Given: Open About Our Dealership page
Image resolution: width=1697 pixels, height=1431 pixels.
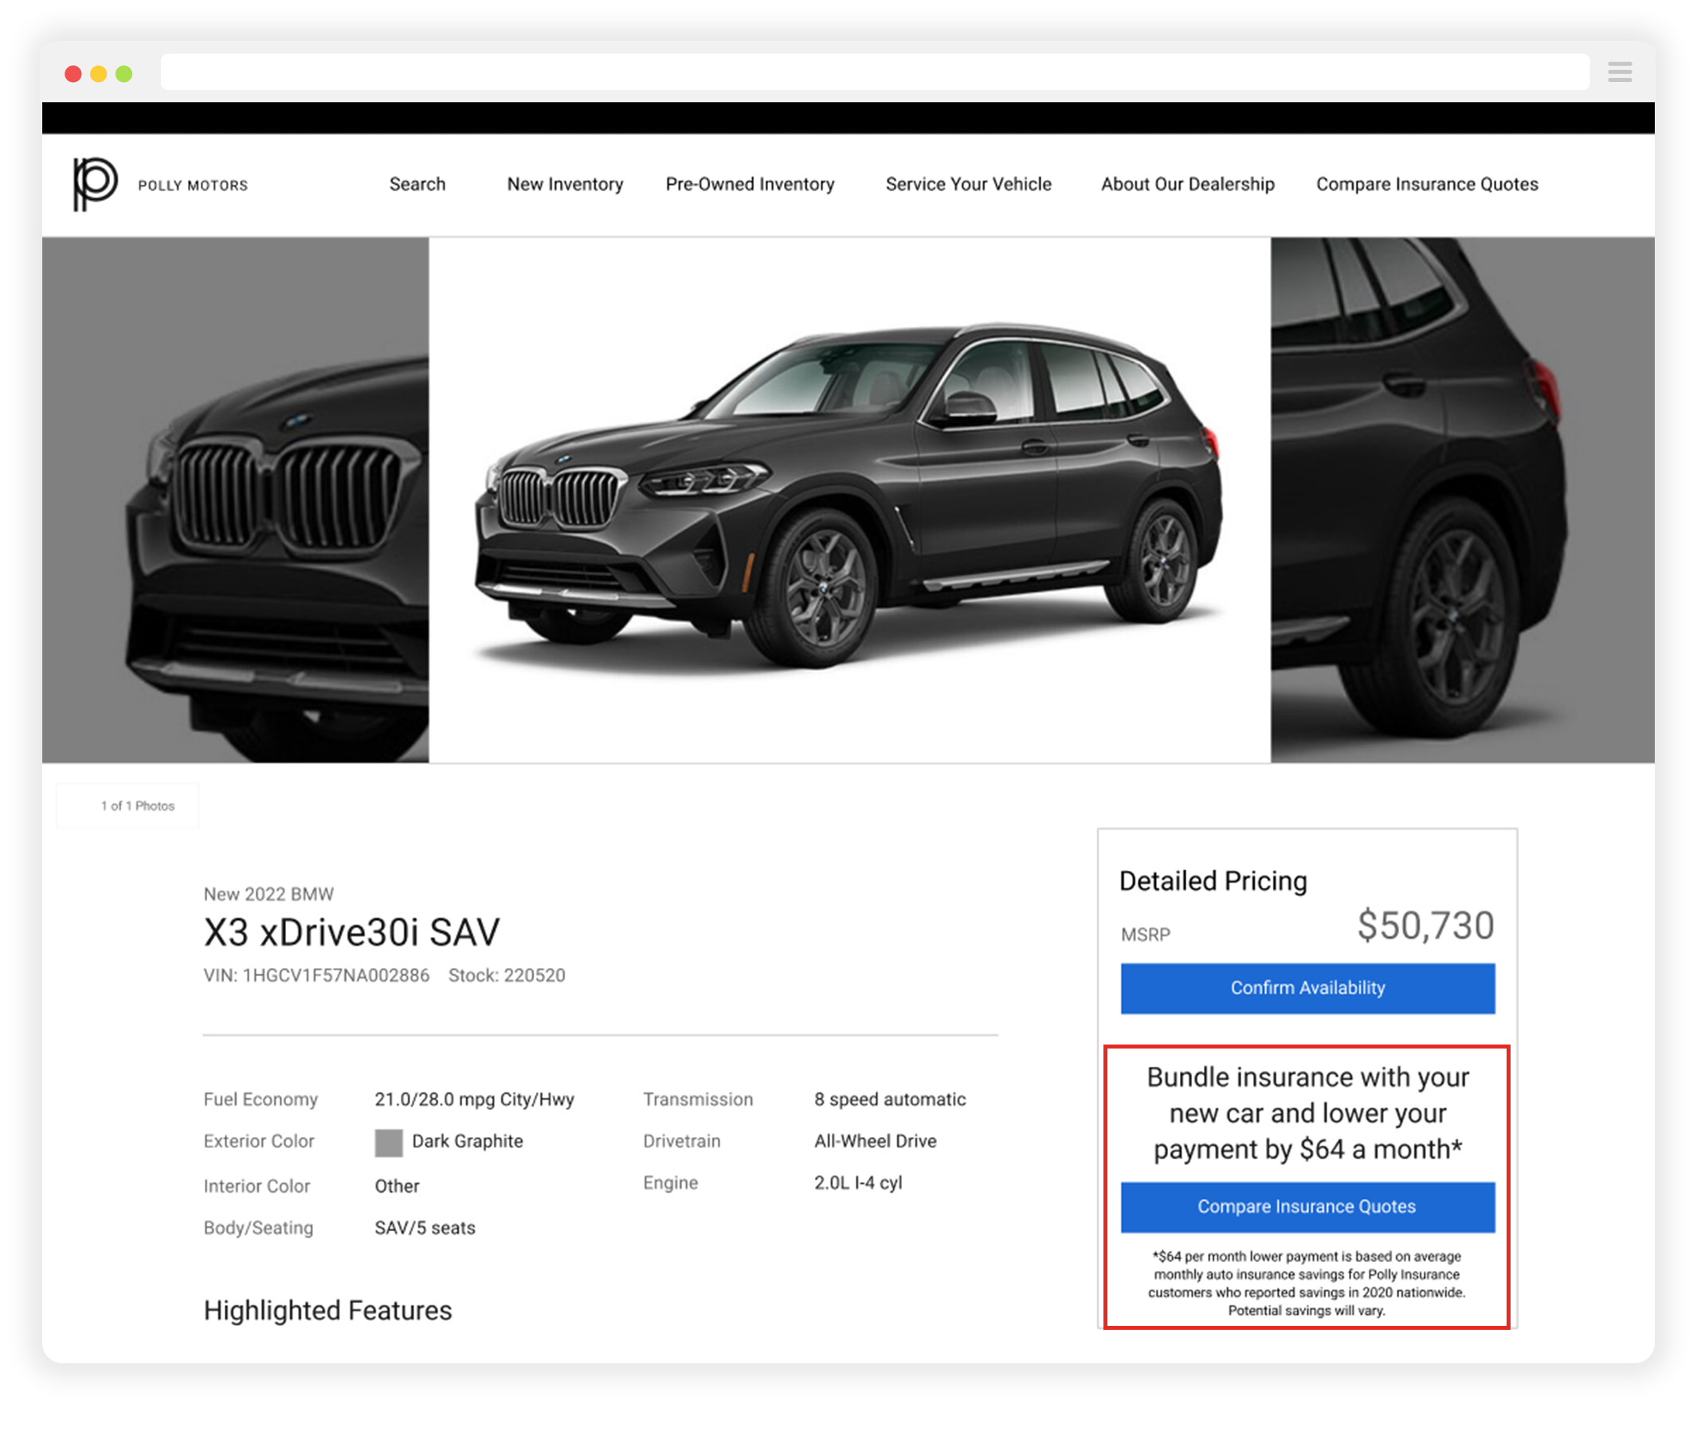Looking at the screenshot, I should click(1187, 184).
